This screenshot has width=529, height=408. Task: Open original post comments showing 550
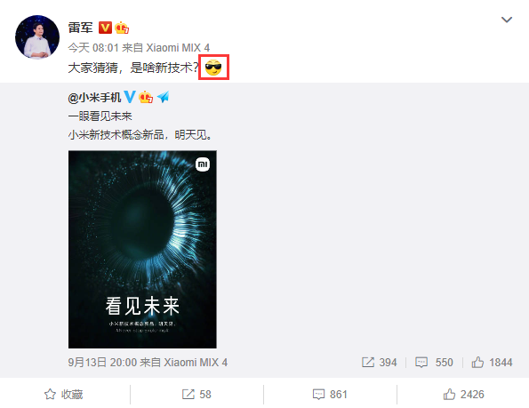click(x=434, y=363)
